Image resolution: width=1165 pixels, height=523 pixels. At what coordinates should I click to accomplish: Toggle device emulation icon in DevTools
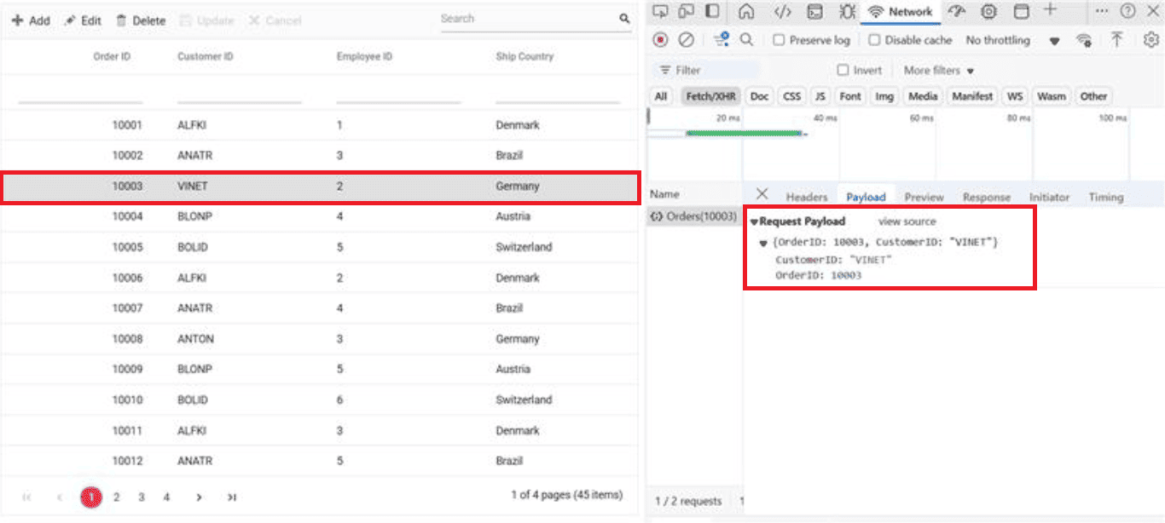(x=687, y=11)
